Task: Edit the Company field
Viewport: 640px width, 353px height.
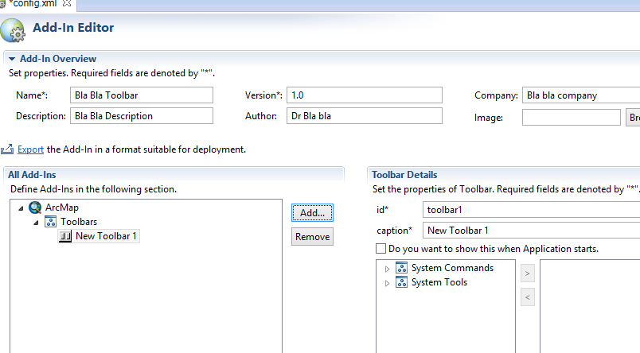Action: [581, 95]
